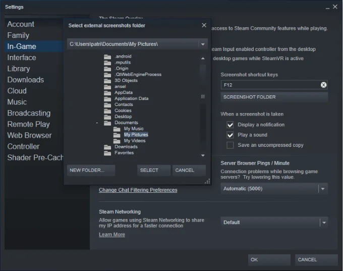The width and height of the screenshot is (343, 271).
Task: Open the Account settings section
Action: (21, 24)
